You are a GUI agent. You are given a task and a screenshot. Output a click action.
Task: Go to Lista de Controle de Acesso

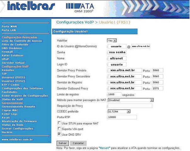pos(22,41)
